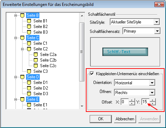Viewport: 166px width, 128px height.
Task: Select Seite D3 in the tree
Action: (x=41, y=94)
